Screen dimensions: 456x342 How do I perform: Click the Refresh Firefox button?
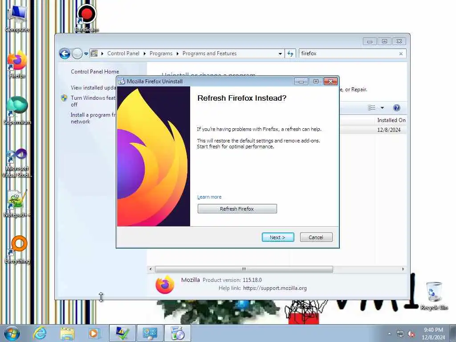click(237, 208)
